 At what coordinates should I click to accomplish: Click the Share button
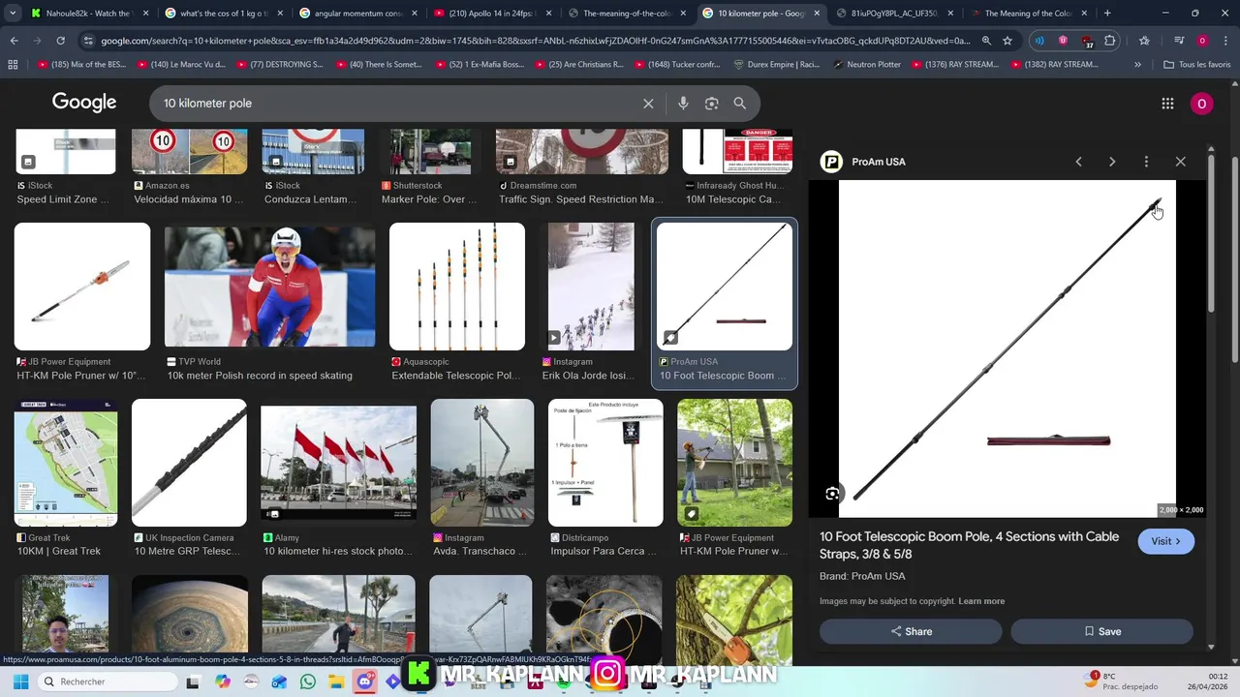(x=911, y=631)
